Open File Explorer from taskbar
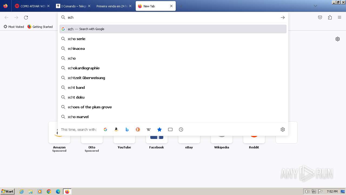346x195 pixels. pos(31,191)
